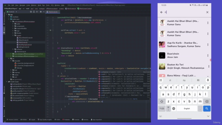
Task: Open options menu for Aap Ke Karib
Action: (x=208, y=45)
